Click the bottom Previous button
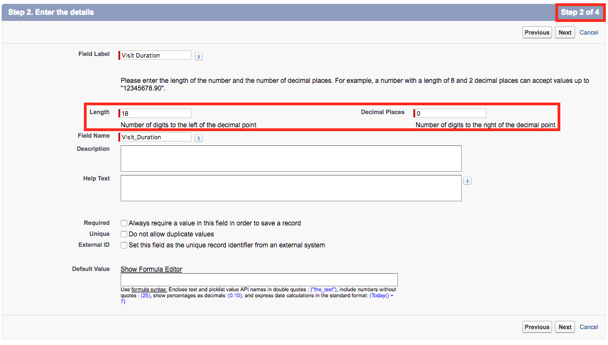The image size is (608, 345). 537,327
